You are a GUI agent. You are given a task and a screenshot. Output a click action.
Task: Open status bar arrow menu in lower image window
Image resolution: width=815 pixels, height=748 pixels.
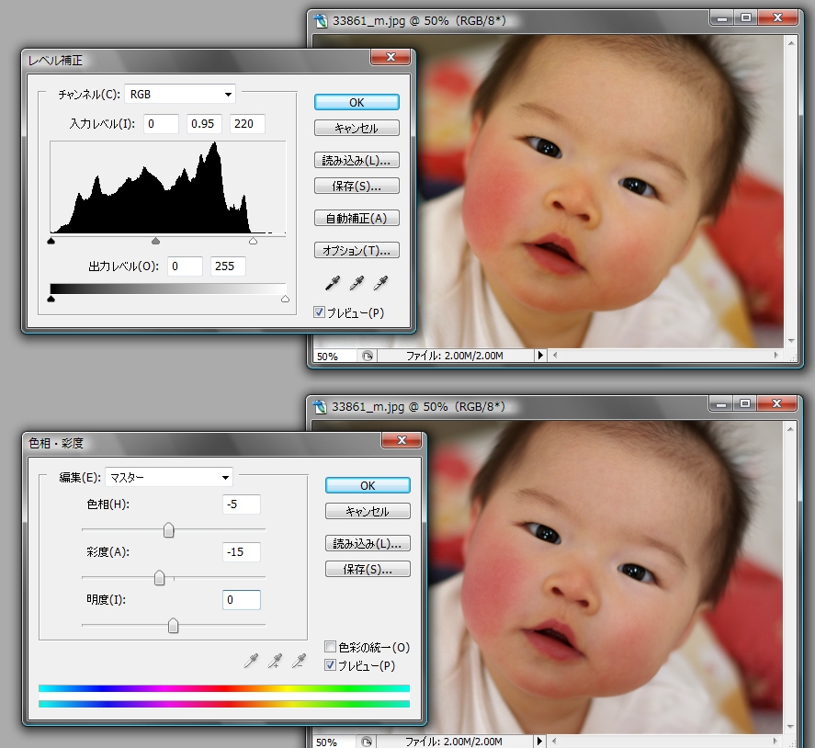click(539, 742)
